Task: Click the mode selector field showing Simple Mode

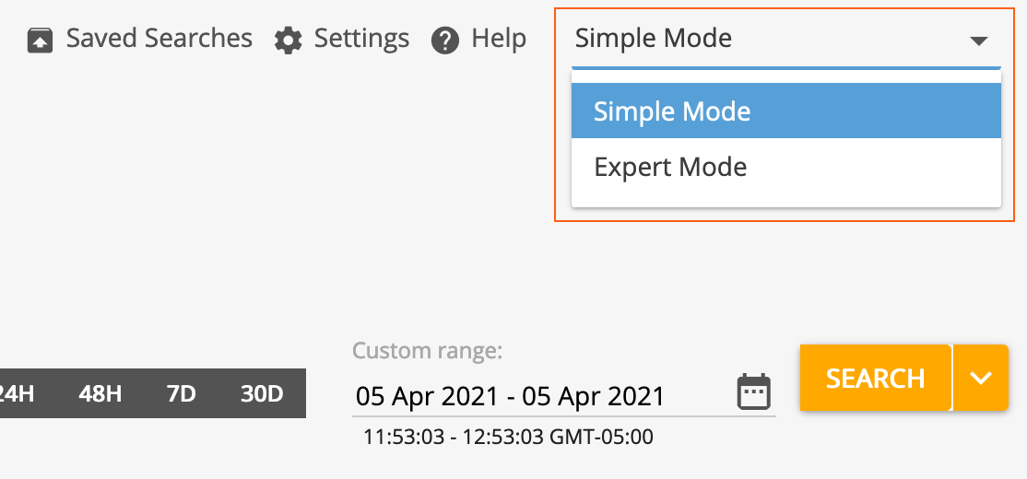Action: click(x=756, y=39)
